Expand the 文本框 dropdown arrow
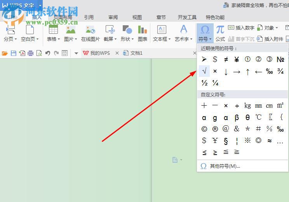This screenshot has width=289, height=202. [169, 39]
